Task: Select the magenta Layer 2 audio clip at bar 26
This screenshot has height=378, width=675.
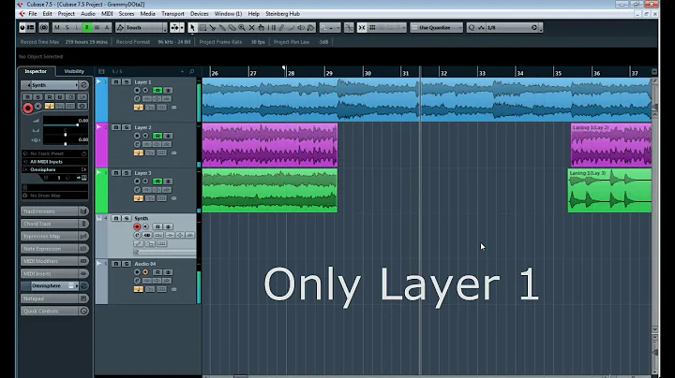Action: [x=269, y=145]
